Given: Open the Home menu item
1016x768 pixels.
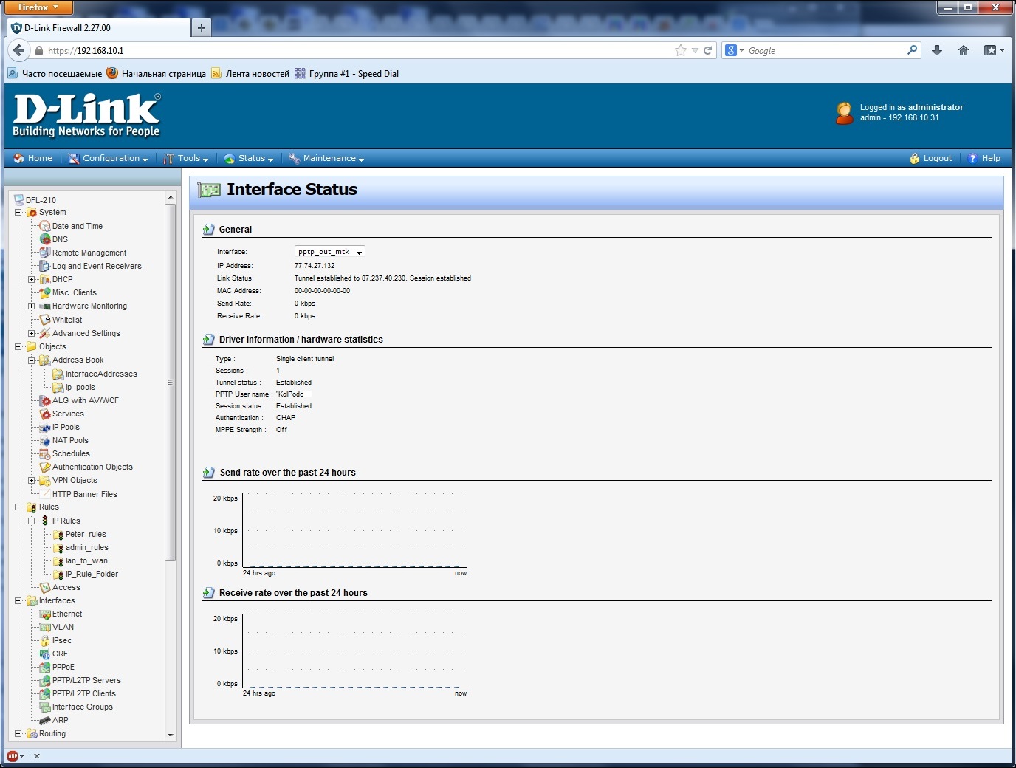Looking at the screenshot, I should click(x=33, y=158).
